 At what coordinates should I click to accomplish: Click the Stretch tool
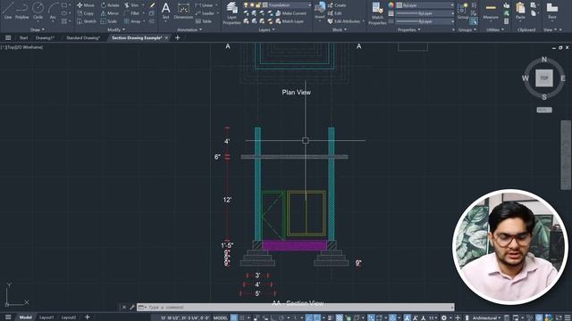(x=87, y=21)
